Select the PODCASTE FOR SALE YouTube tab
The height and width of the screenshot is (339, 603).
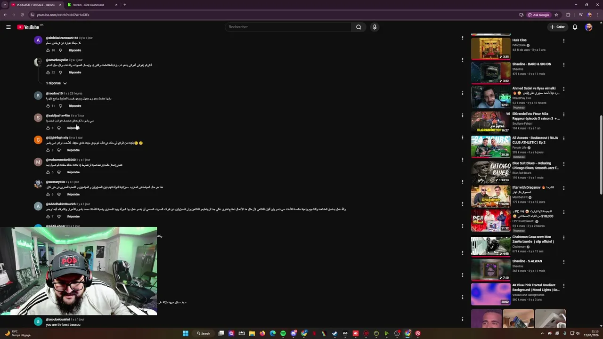coord(36,5)
